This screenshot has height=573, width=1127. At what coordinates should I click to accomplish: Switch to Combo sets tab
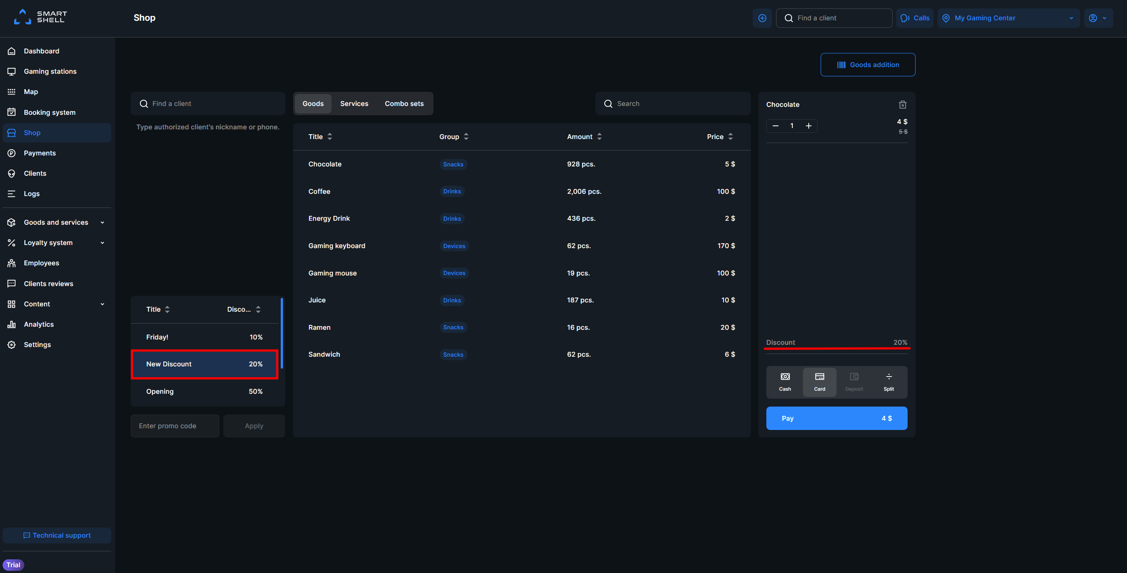[x=404, y=104]
